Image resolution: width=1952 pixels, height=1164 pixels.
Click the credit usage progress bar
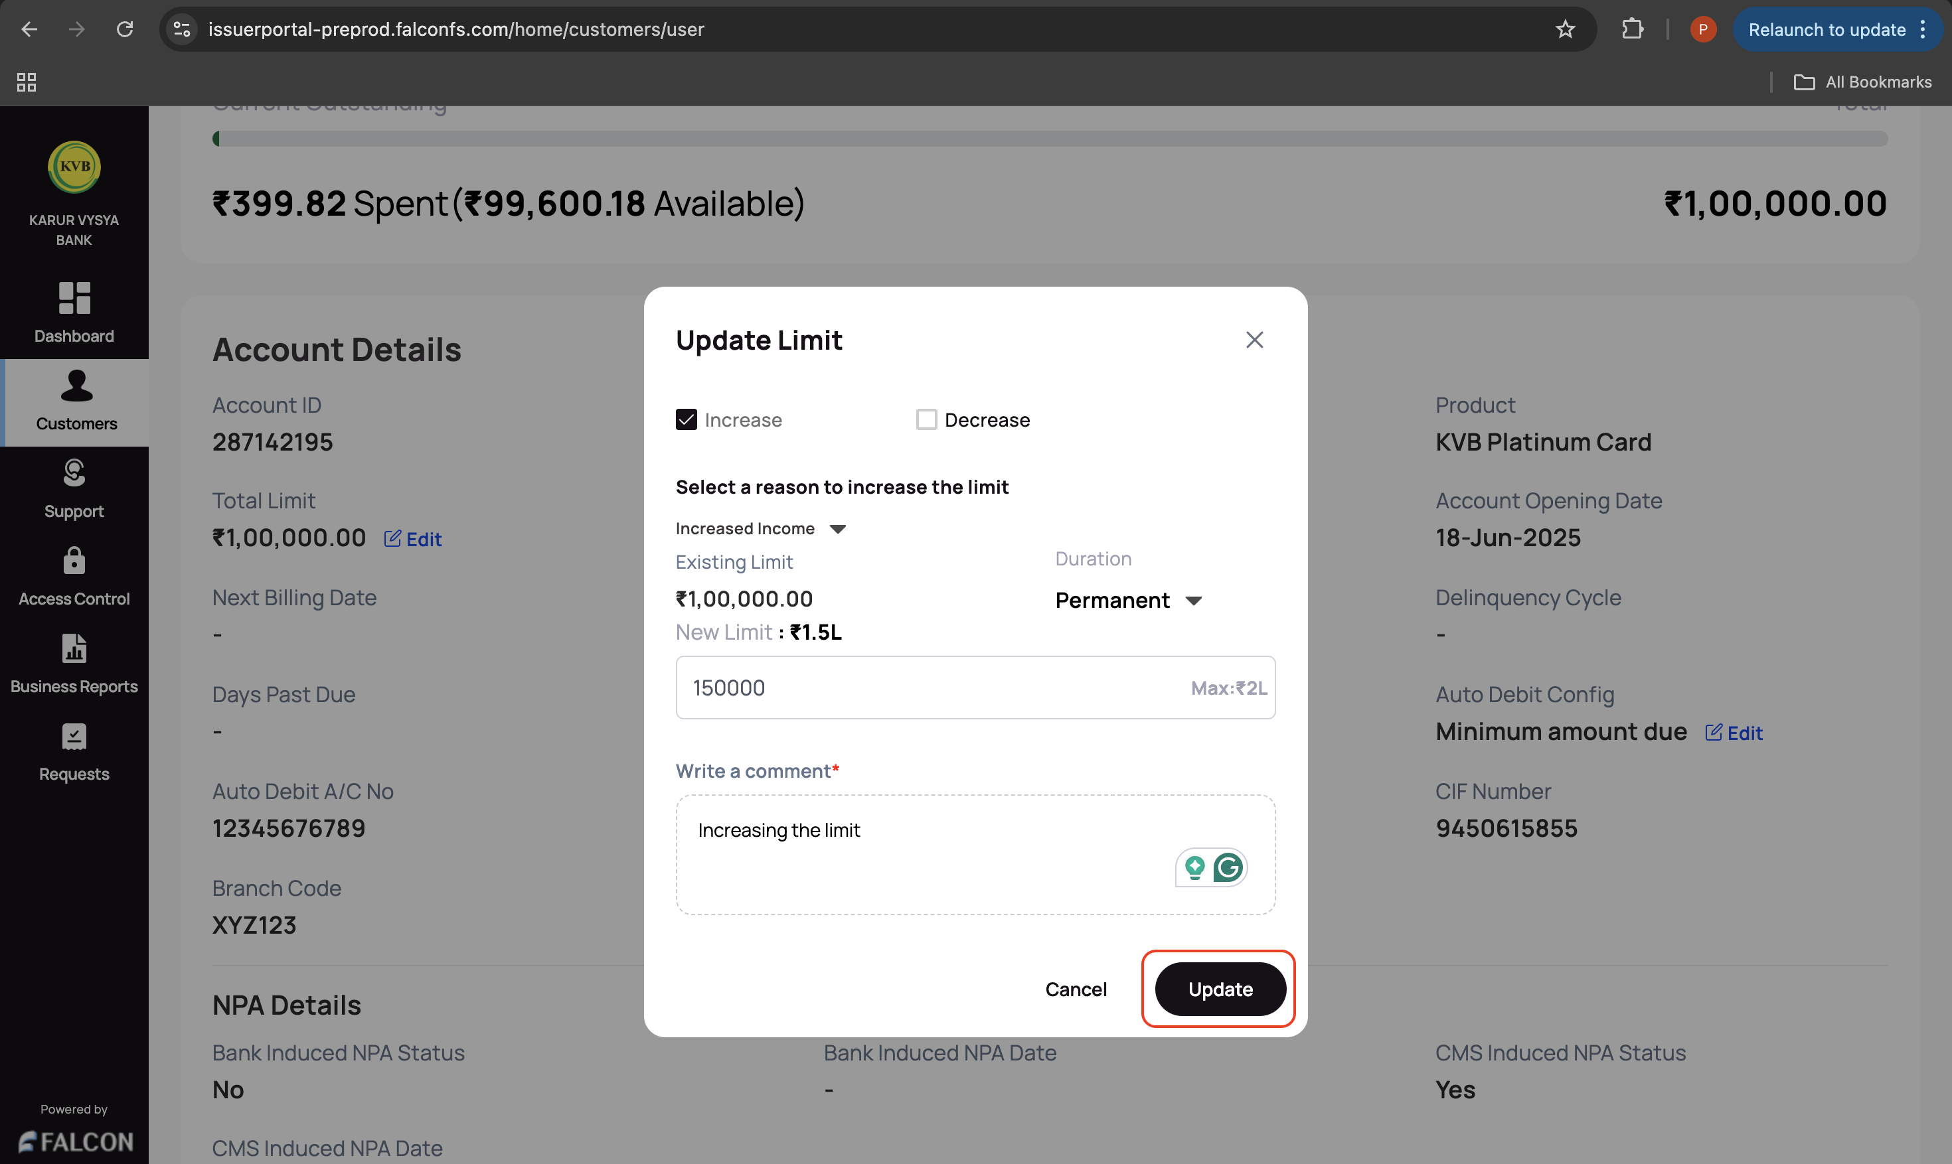[x=1049, y=139]
